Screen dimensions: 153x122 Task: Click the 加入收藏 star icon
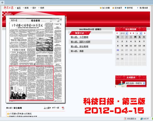pyautogui.click(x=101, y=8)
